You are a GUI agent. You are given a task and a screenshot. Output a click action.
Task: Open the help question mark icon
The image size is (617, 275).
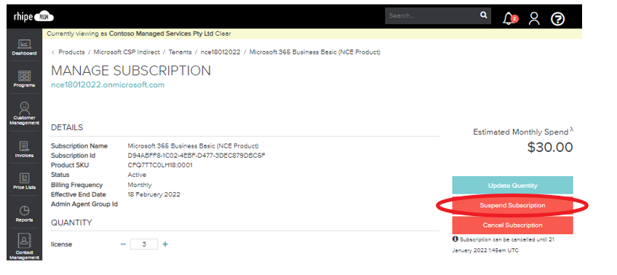coord(557,18)
